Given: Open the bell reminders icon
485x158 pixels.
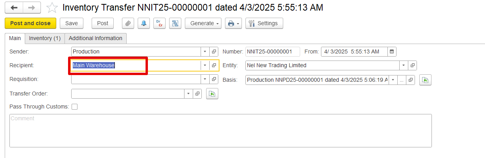Looking at the screenshot, I should pyautogui.click(x=144, y=23).
